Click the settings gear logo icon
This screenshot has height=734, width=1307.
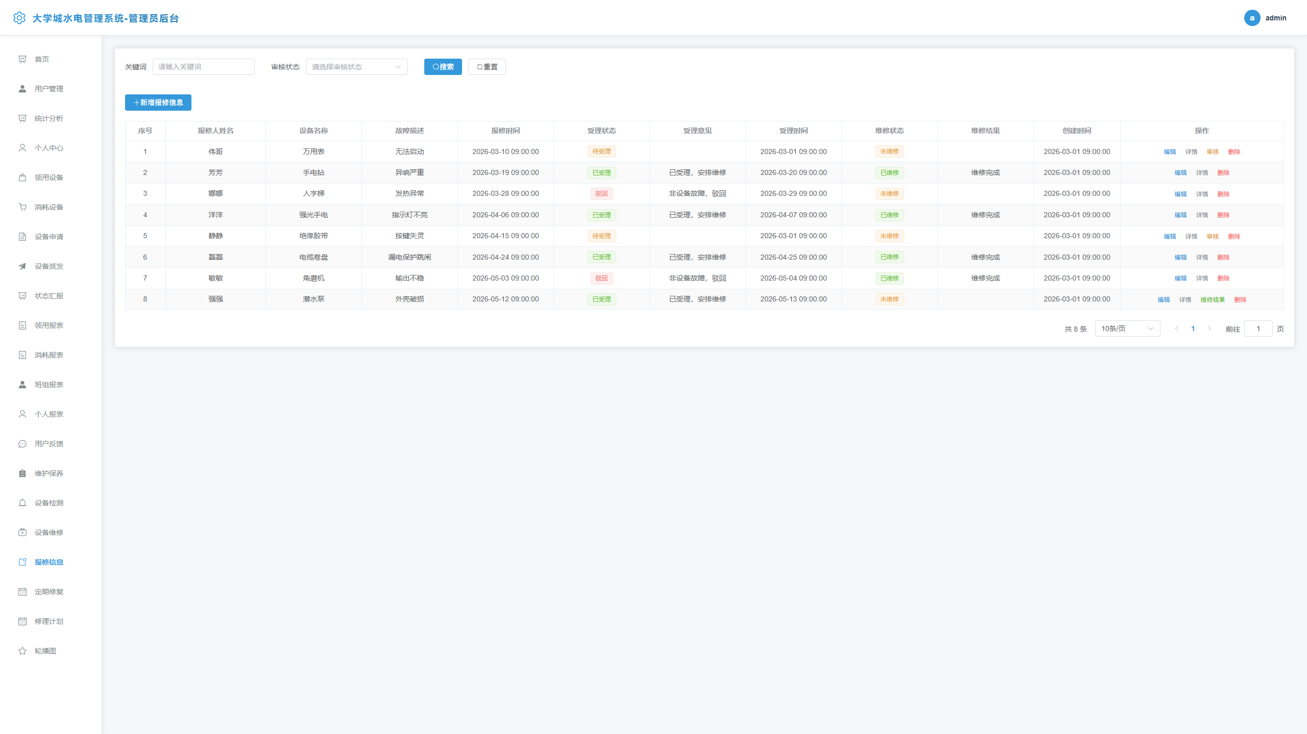(x=19, y=18)
